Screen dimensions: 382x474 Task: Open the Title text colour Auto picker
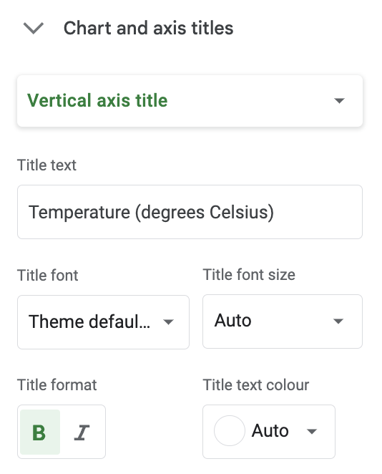[x=269, y=432]
